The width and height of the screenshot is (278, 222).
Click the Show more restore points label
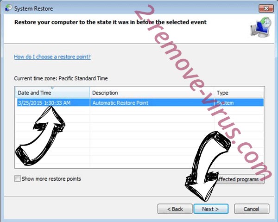coord(51,179)
